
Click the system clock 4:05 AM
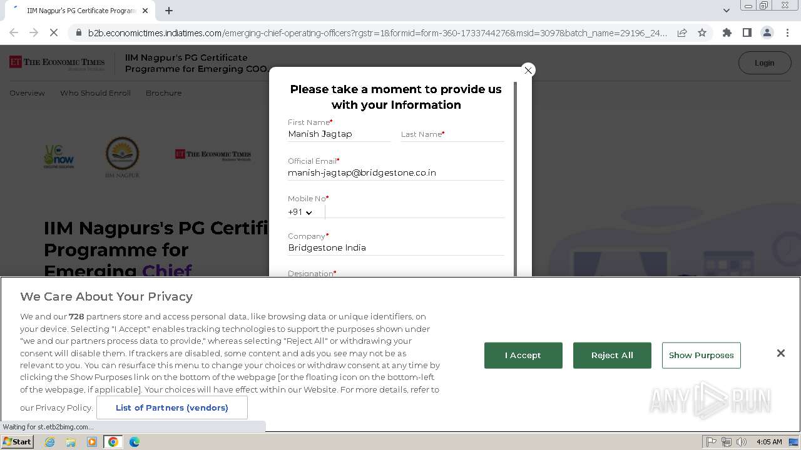[x=769, y=442]
